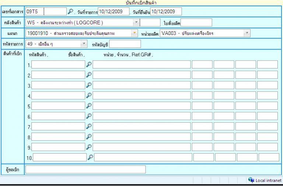Click product name field in row 3

point(141,85)
